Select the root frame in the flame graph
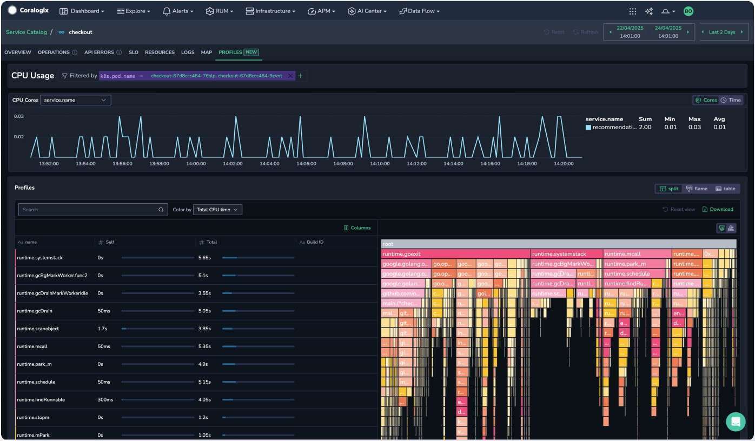Image resolution: width=755 pixels, height=441 pixels. tap(558, 244)
